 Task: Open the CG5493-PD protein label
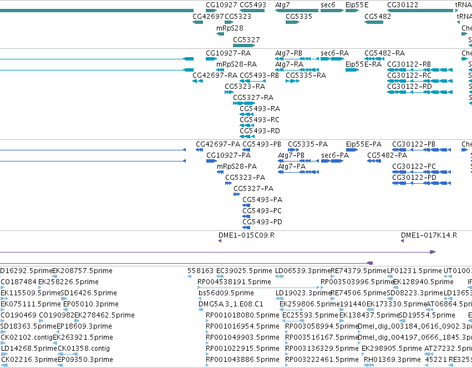pos(262,222)
